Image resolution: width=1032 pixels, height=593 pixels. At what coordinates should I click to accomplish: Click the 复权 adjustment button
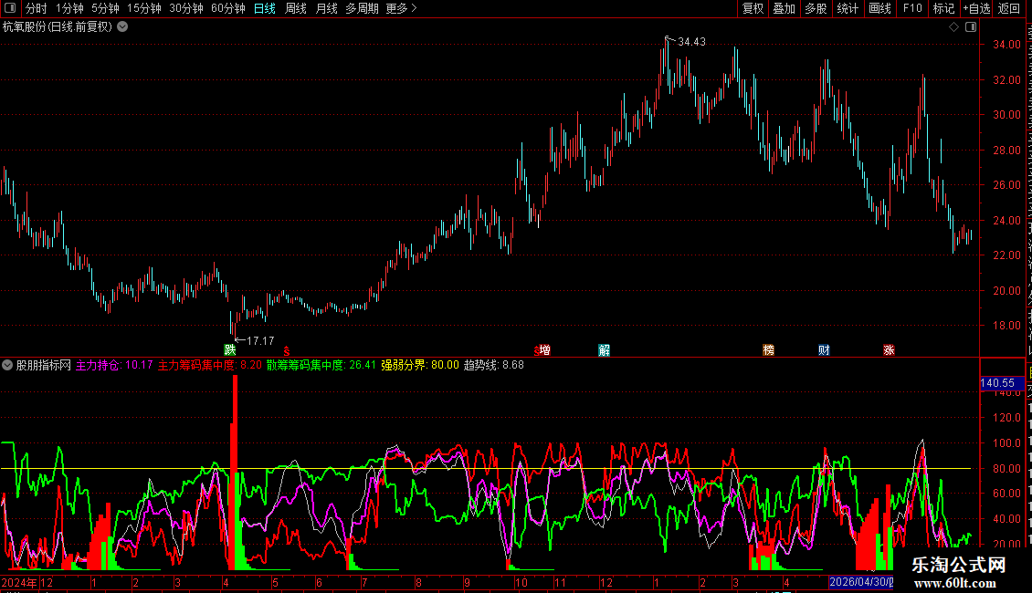(x=753, y=8)
